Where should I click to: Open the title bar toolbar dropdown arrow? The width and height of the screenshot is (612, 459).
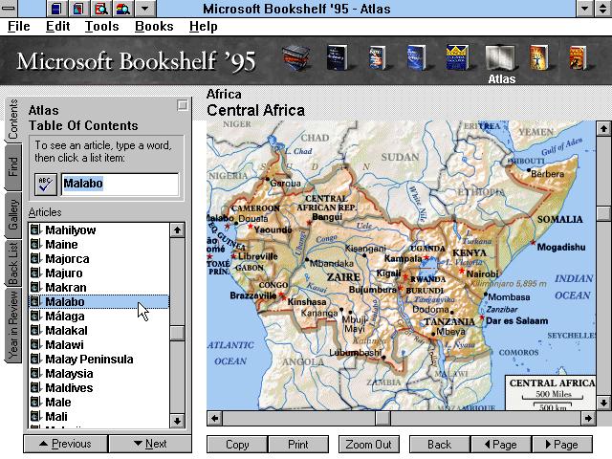pyautogui.click(x=145, y=9)
